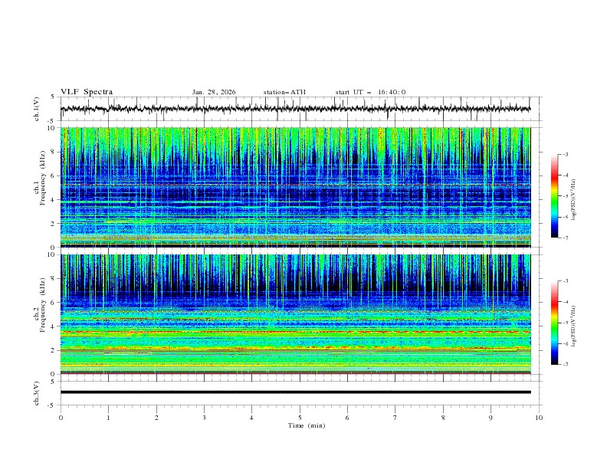
Task: Click the 9 minute tick label on time axis
Action: click(491, 418)
